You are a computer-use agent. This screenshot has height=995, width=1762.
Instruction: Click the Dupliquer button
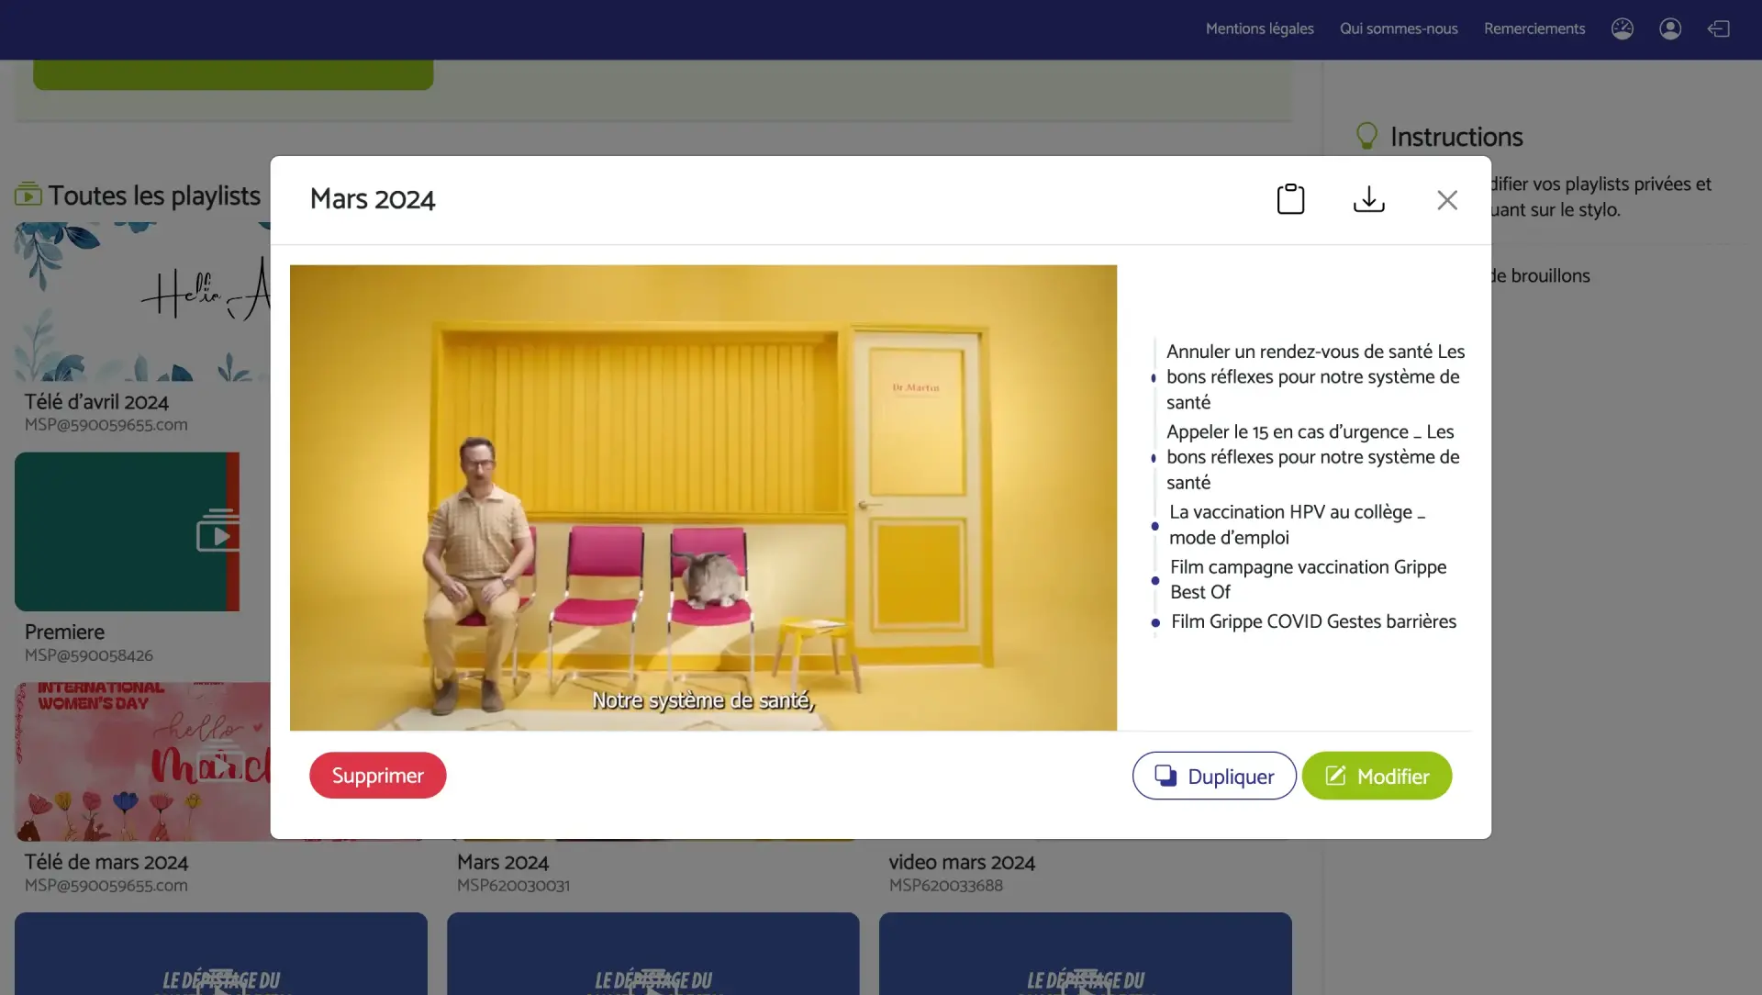1213,777
